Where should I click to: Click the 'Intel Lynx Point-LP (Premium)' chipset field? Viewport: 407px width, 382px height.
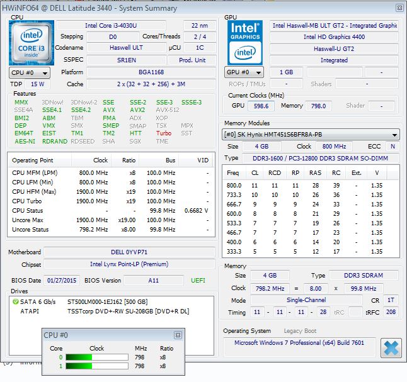click(129, 264)
